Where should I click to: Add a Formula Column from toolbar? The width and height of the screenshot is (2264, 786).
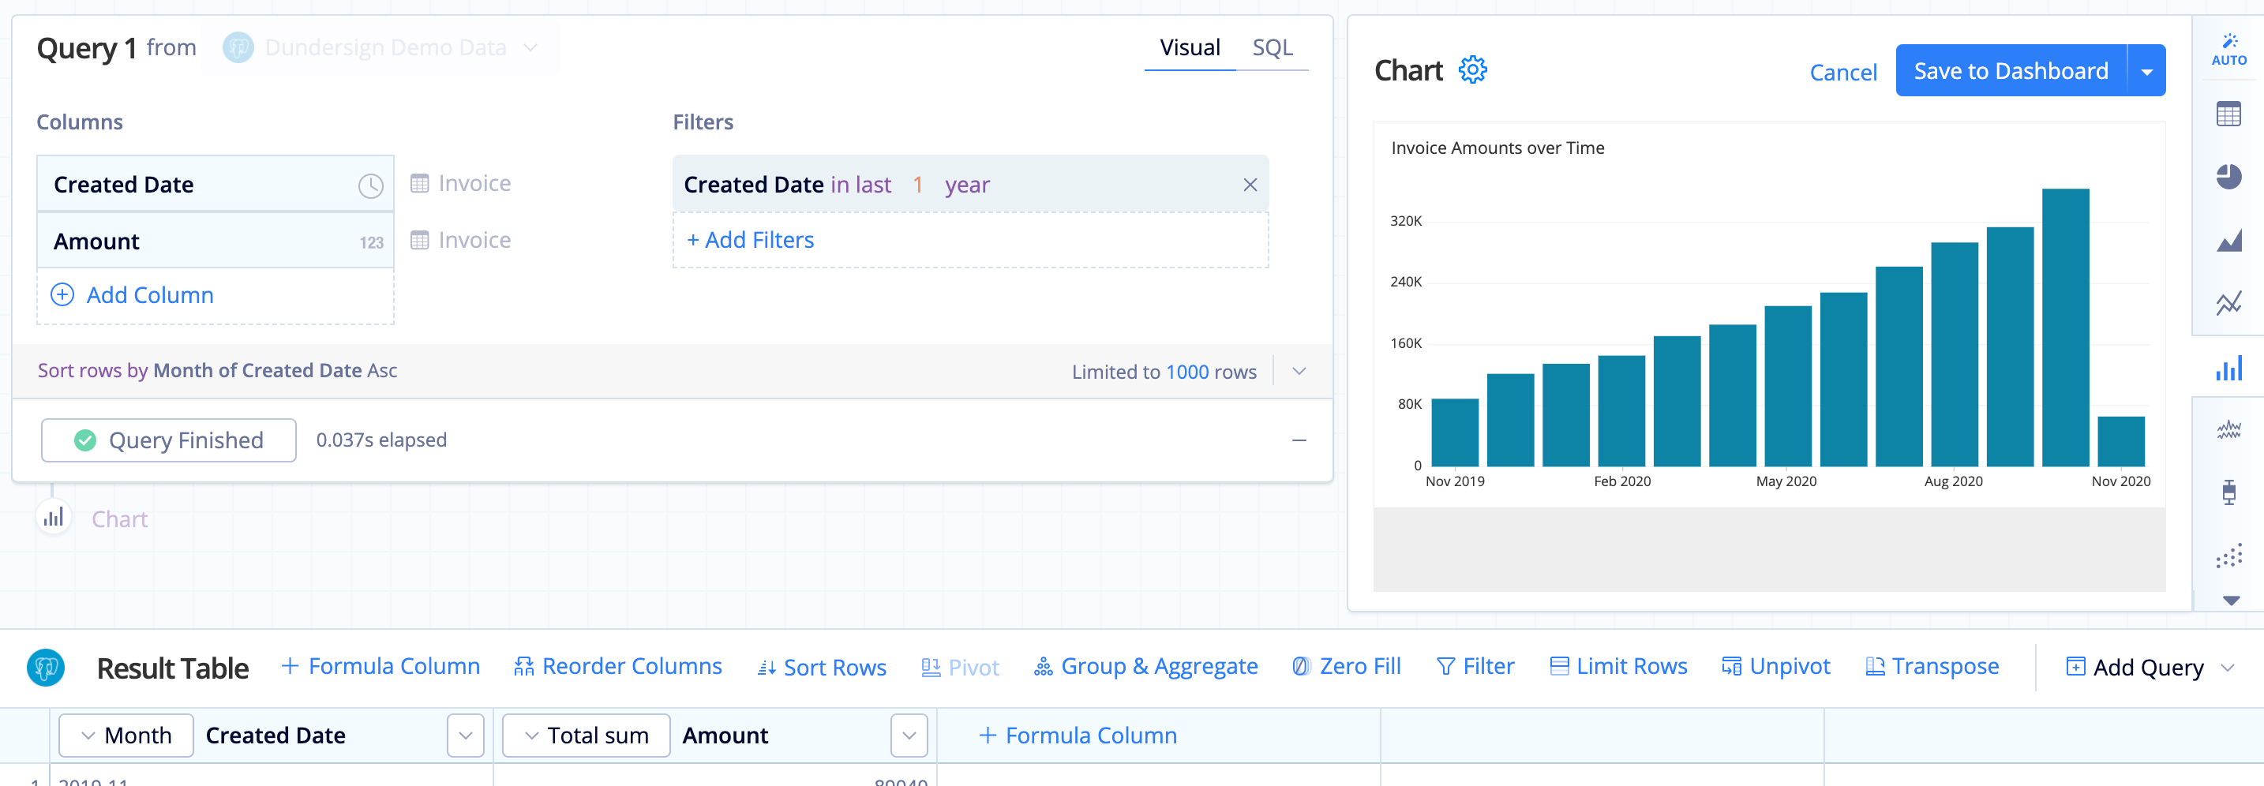click(x=380, y=667)
